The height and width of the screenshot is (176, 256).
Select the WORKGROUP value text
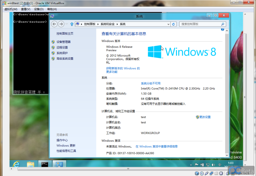(150, 133)
